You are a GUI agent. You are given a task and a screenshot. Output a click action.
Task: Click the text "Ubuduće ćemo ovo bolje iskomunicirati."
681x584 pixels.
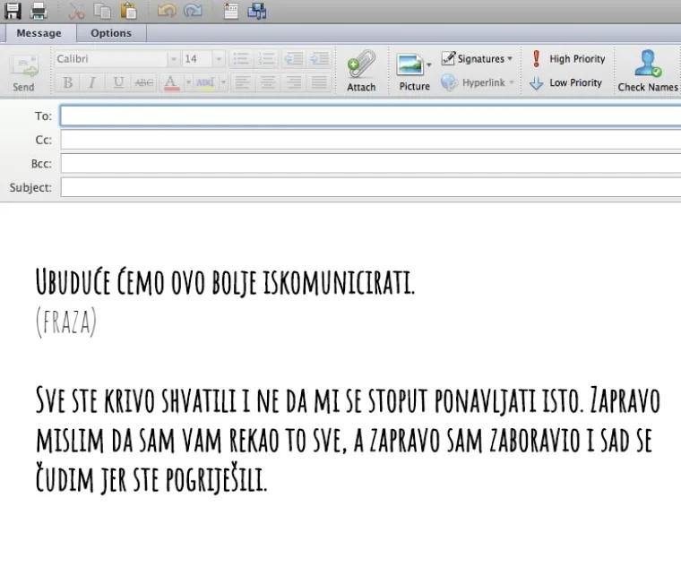[x=225, y=282]
